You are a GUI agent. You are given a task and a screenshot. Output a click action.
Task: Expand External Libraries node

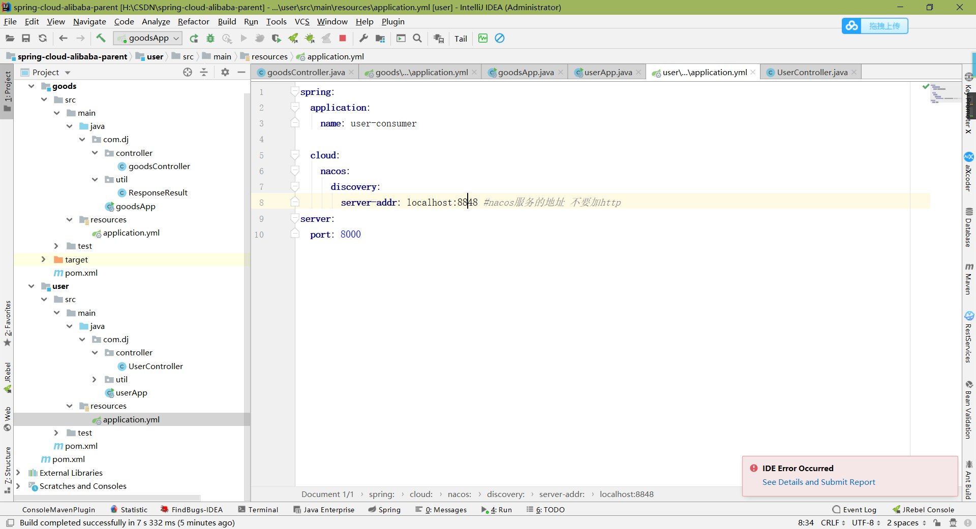(18, 473)
